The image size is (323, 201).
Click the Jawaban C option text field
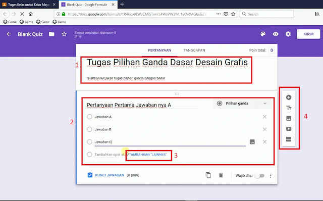click(x=170, y=142)
